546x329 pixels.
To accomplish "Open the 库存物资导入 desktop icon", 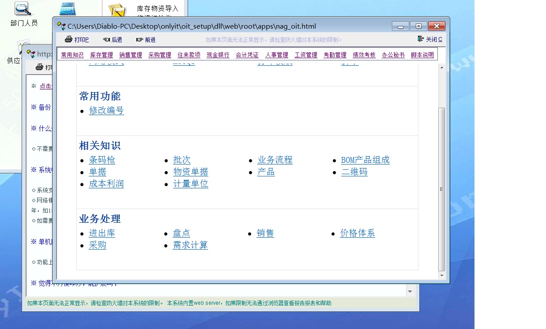I will [x=117, y=10].
